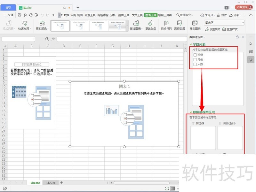Check the 班级 field checkbox

(195, 55)
